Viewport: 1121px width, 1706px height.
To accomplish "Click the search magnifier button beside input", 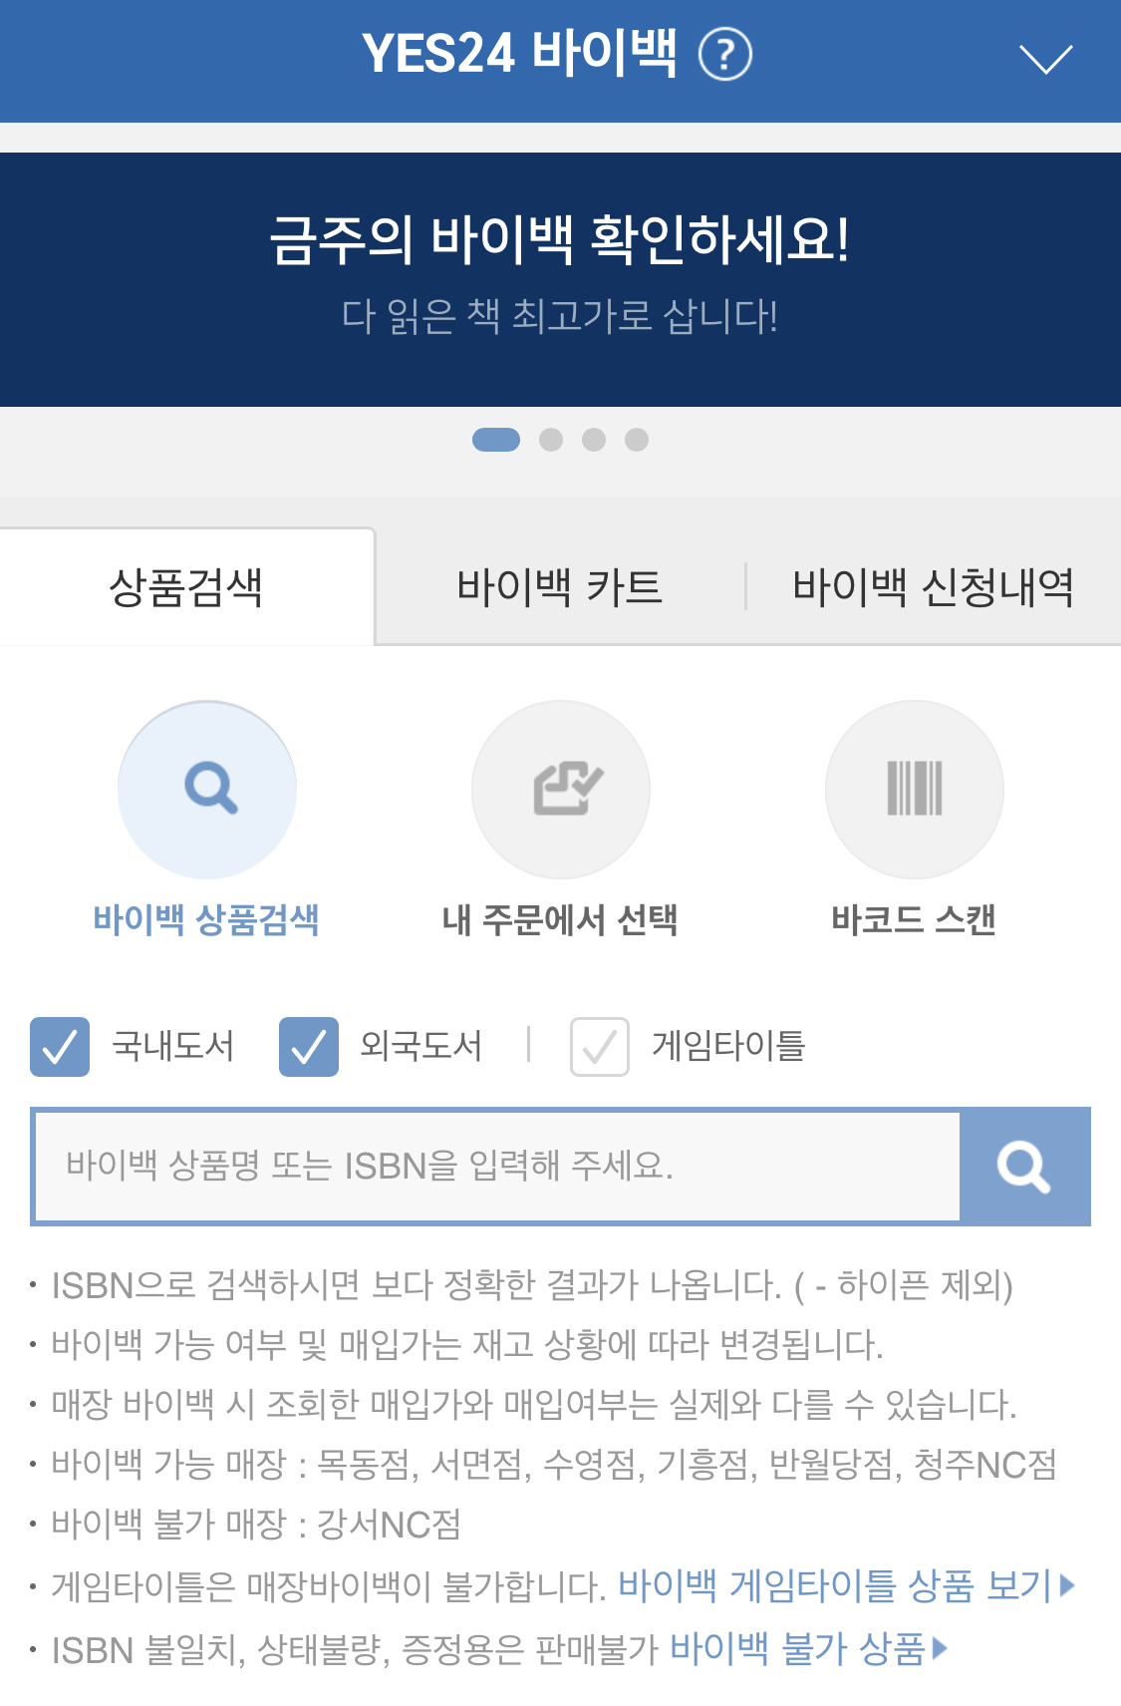I will tap(1024, 1166).
